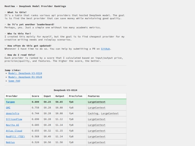Click LargeContext feature in Nebius row
The width and height of the screenshot is (195, 146).
tap(96, 142)
